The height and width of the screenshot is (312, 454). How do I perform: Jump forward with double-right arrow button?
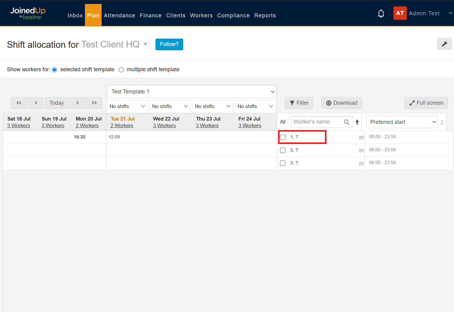pyautogui.click(x=94, y=103)
